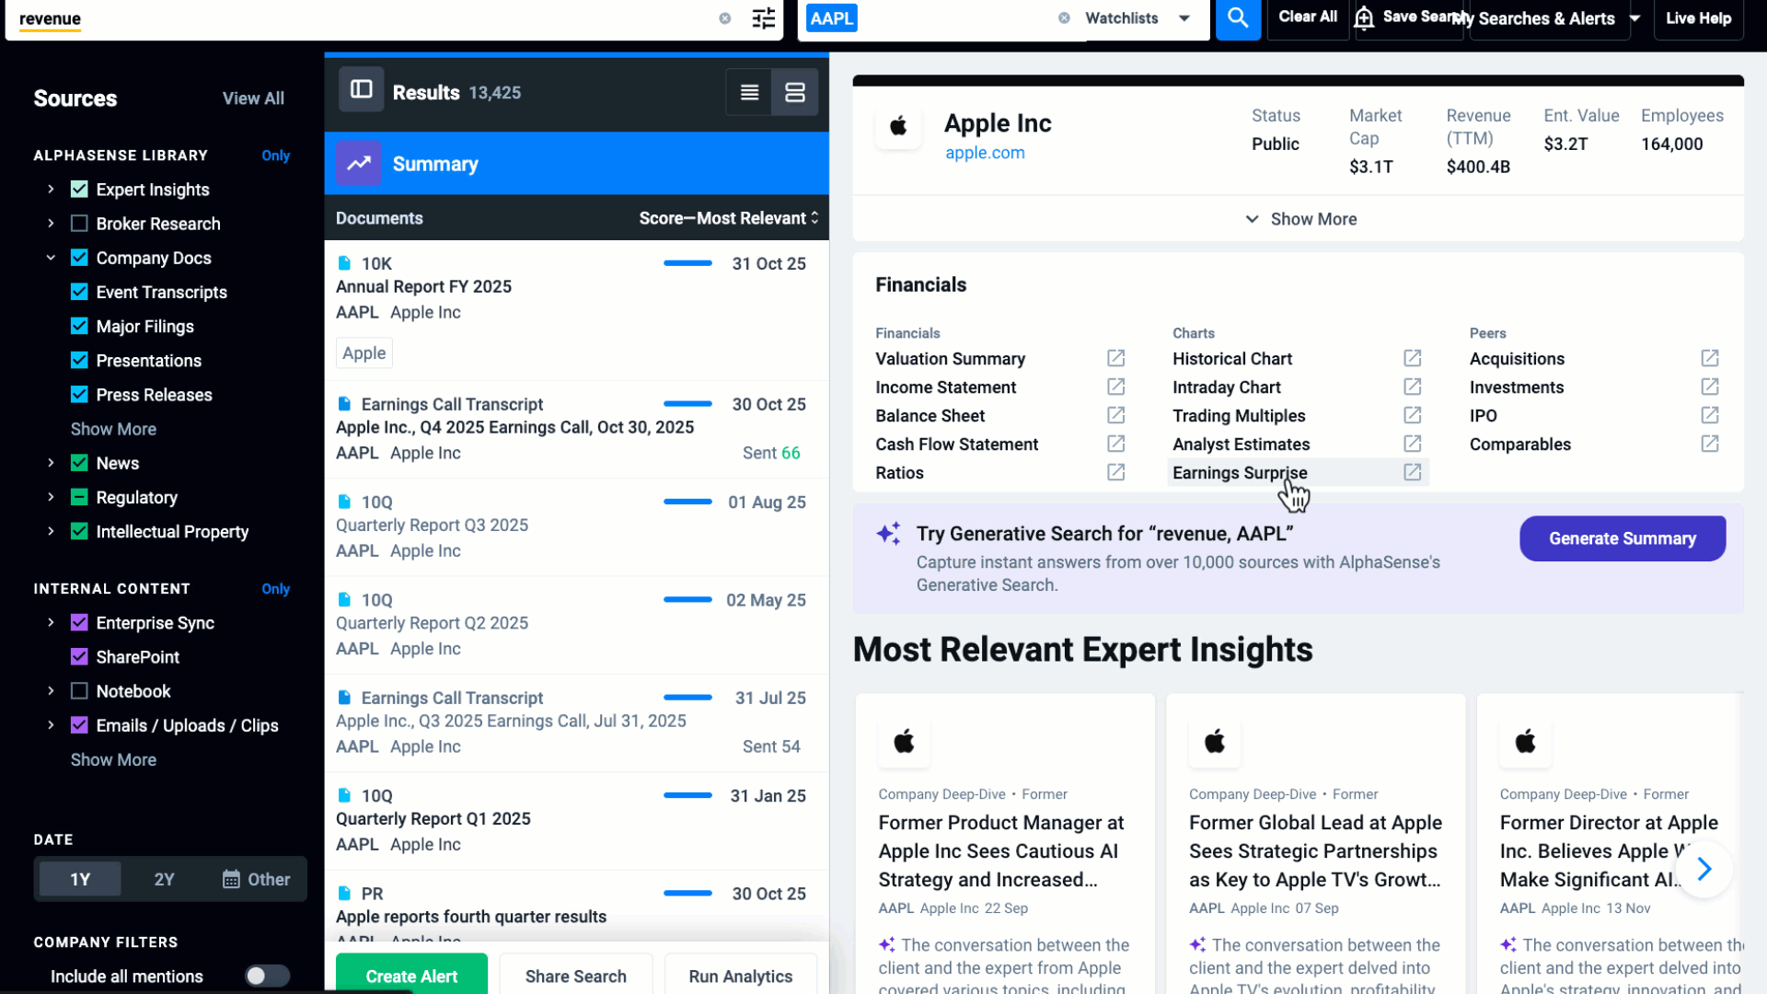The image size is (1767, 994).
Task: Uncheck the News source checkbox
Action: pyautogui.click(x=79, y=463)
